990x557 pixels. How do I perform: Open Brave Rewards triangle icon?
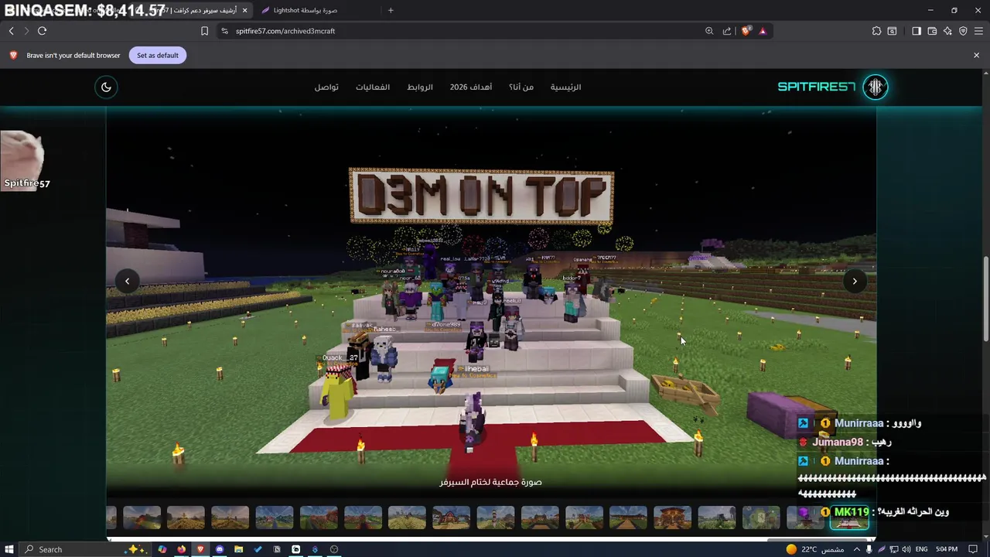(x=763, y=31)
